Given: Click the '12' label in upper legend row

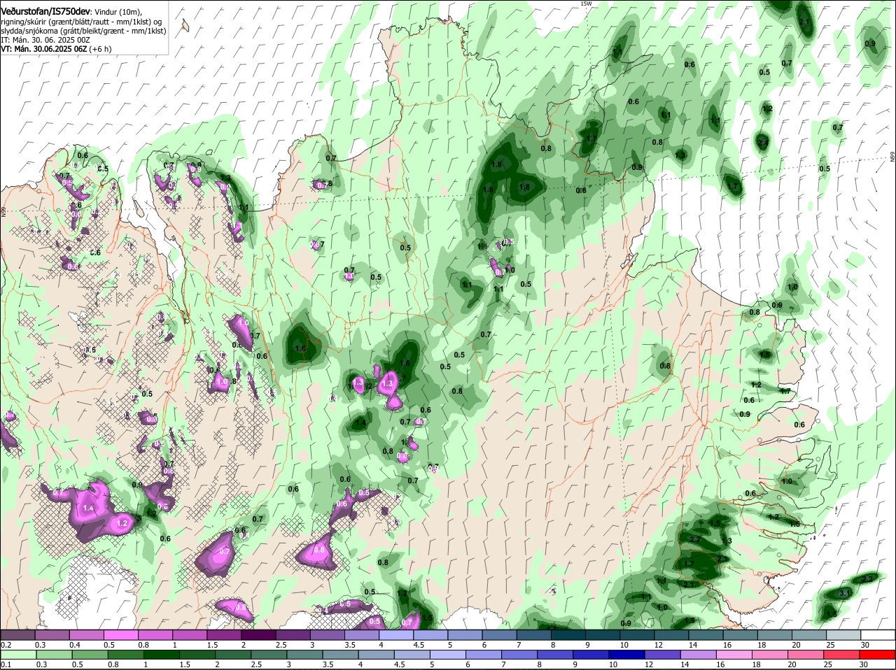Looking at the screenshot, I should tap(659, 645).
